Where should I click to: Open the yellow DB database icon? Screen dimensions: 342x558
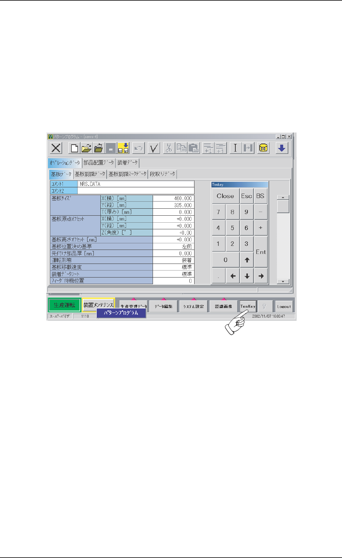(264, 148)
